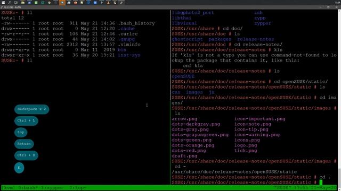Select highlighted active app icon in taskbar
341x191 pixels.
(62, 3)
